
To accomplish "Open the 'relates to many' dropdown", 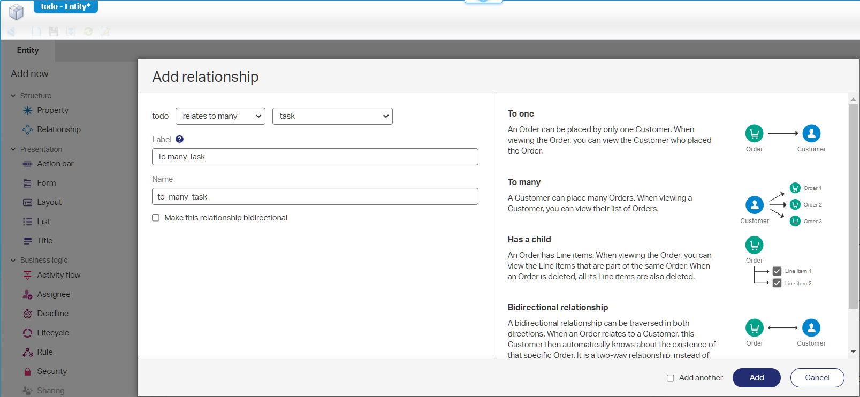I will click(220, 116).
